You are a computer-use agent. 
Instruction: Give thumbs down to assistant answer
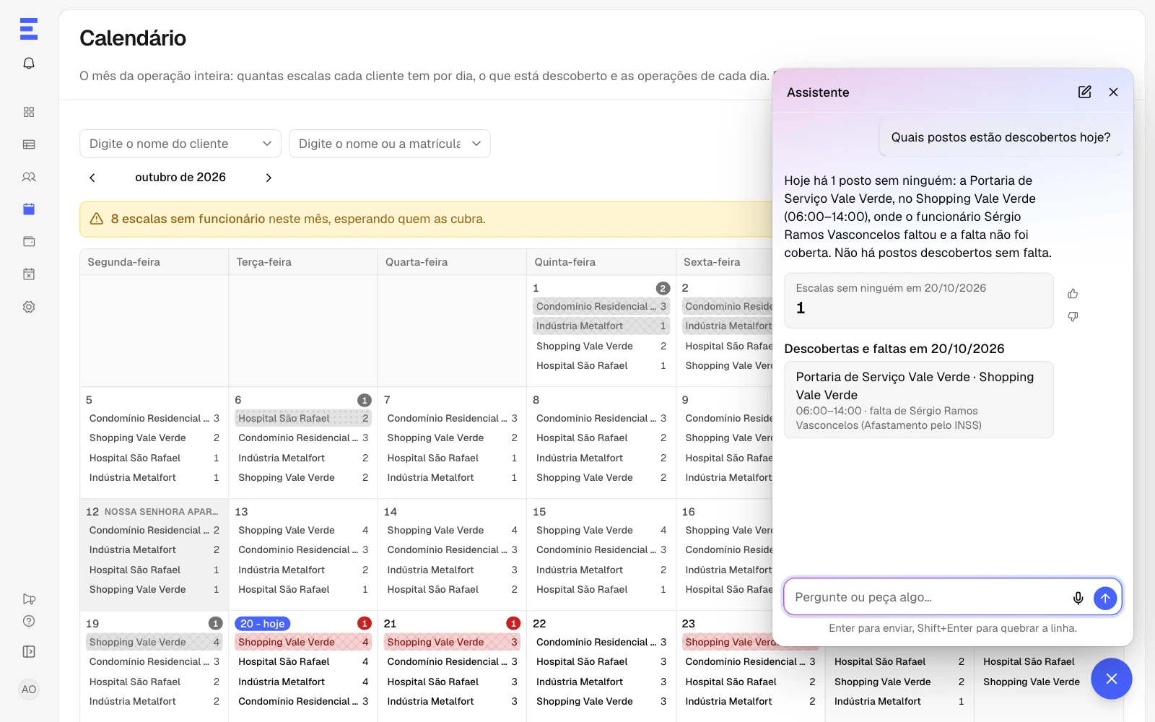[x=1073, y=316]
